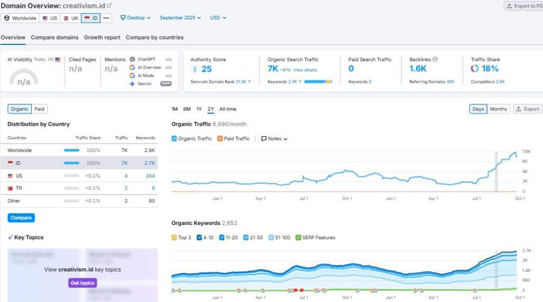Switch to the Compare domains tab

point(55,38)
